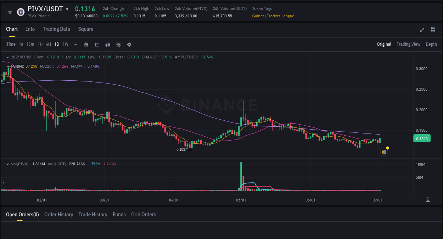The image size is (443, 239).
Task: Select the line chart type icon
Action: pos(96,44)
